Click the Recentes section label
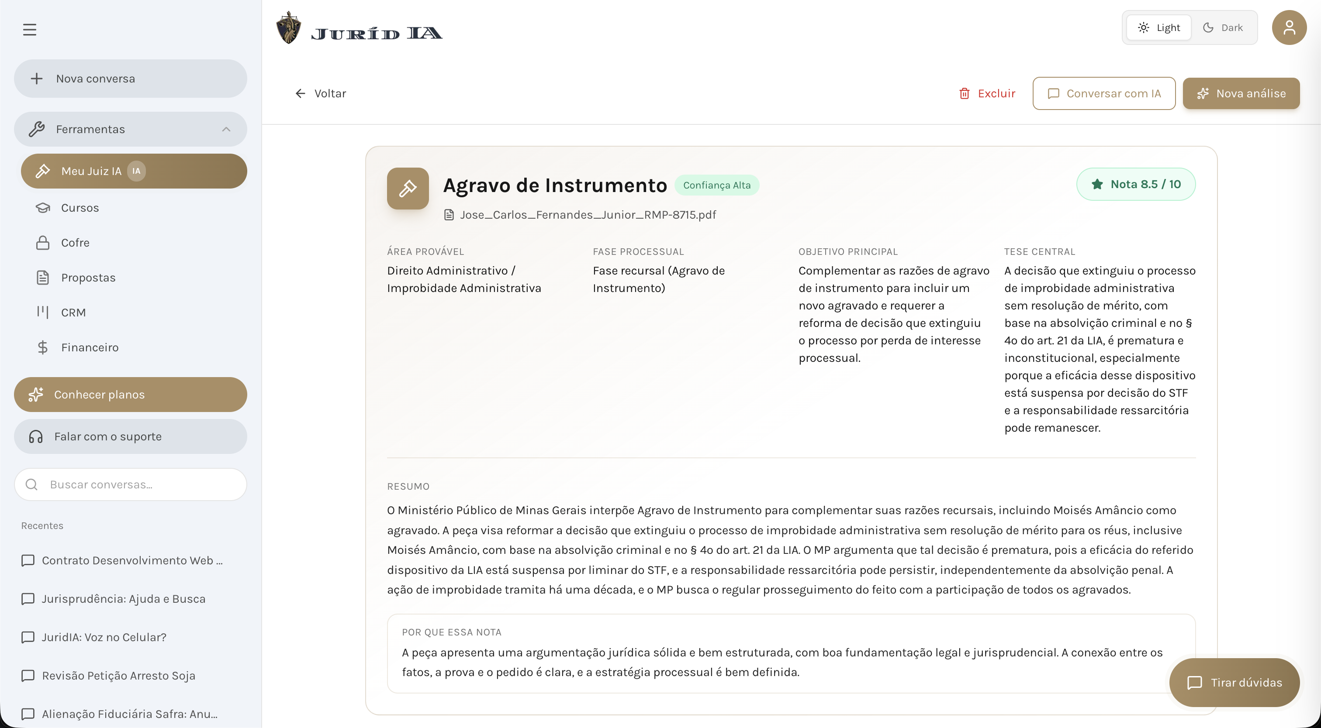 click(42, 525)
